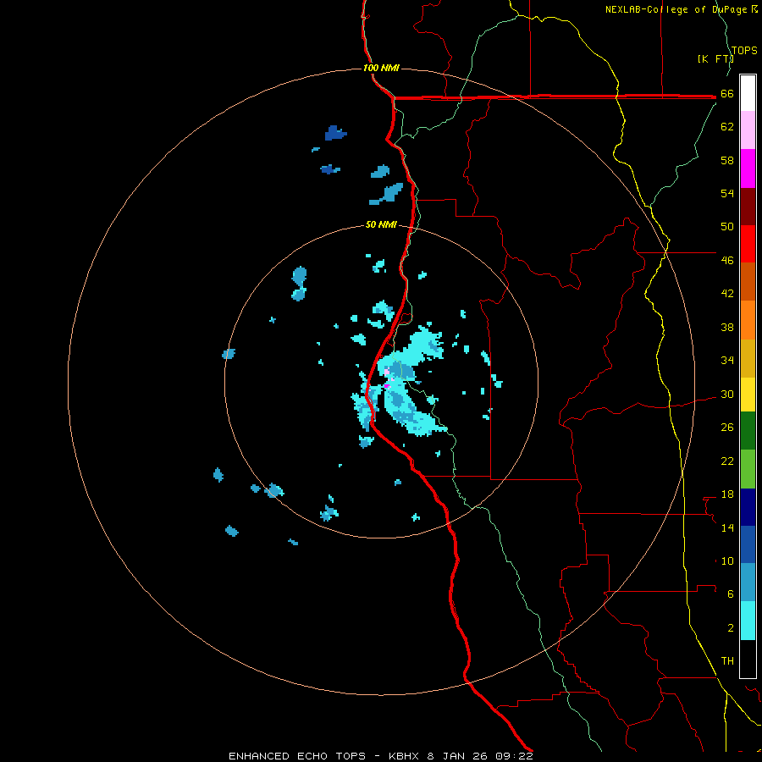Image resolution: width=762 pixels, height=762 pixels.
Task: Click the bright red 46 kft legend swatch
Action: click(748, 244)
